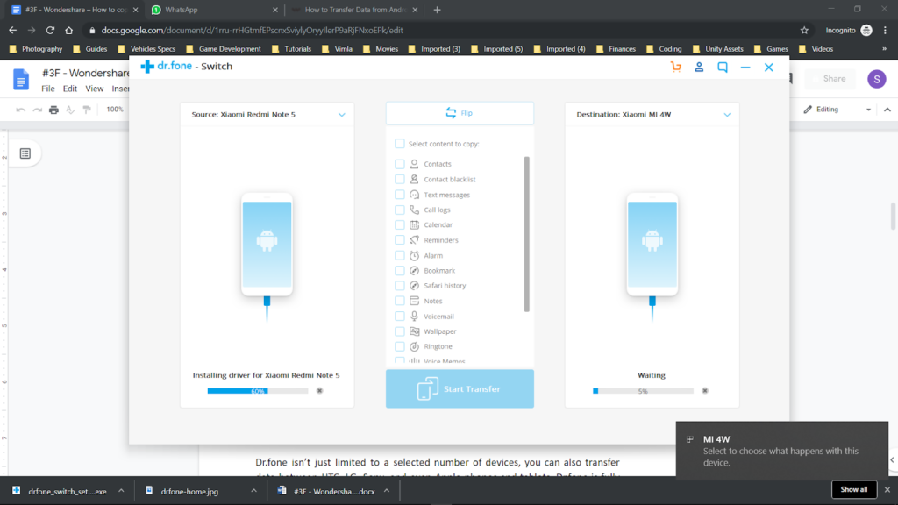Click the MI 4W waiting progress bar
Image resolution: width=898 pixels, height=505 pixels.
(643, 391)
